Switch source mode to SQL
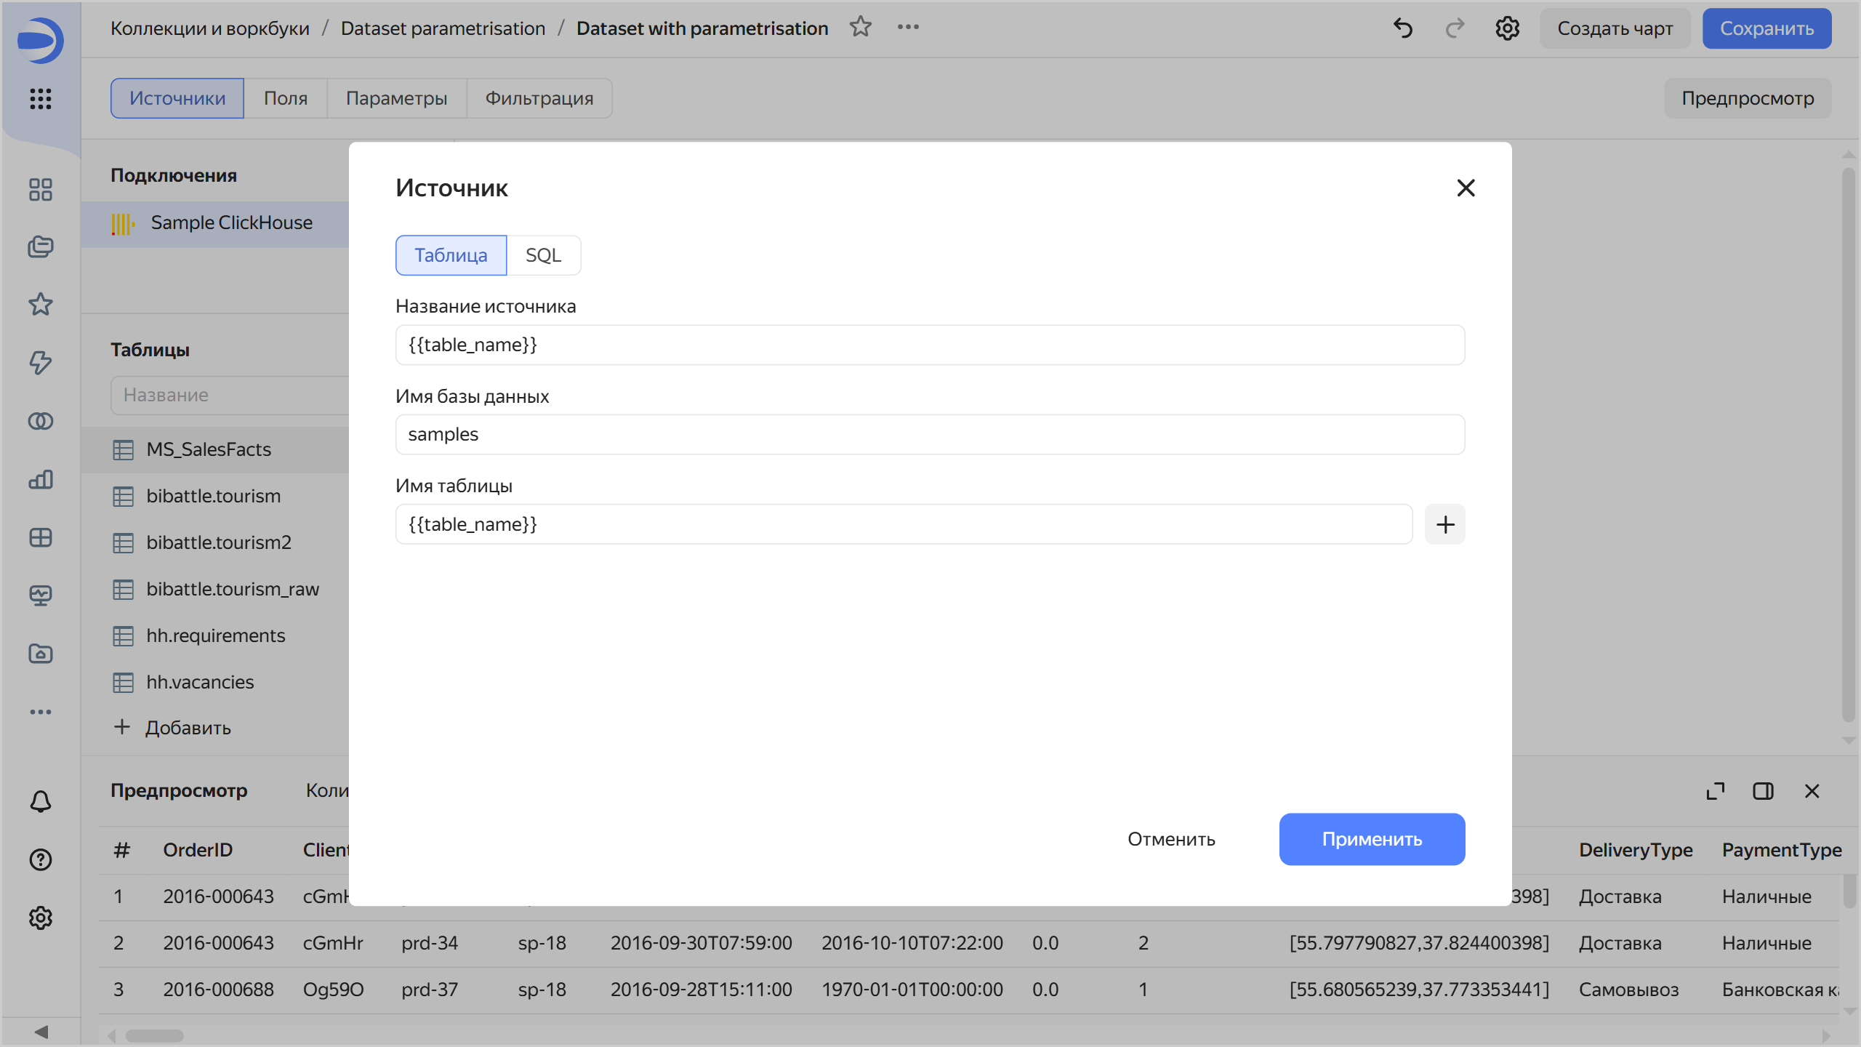The height and width of the screenshot is (1047, 1861). [x=543, y=255]
